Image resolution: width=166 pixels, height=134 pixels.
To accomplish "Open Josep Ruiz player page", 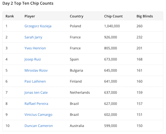I will (x=33, y=59).
